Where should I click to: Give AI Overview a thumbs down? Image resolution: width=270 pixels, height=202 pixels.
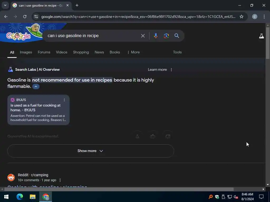168,137
